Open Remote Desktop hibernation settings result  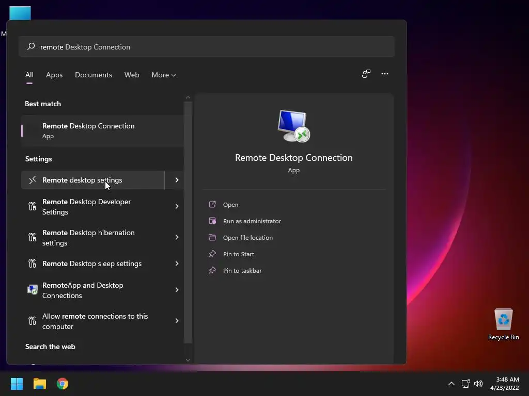click(x=93, y=238)
